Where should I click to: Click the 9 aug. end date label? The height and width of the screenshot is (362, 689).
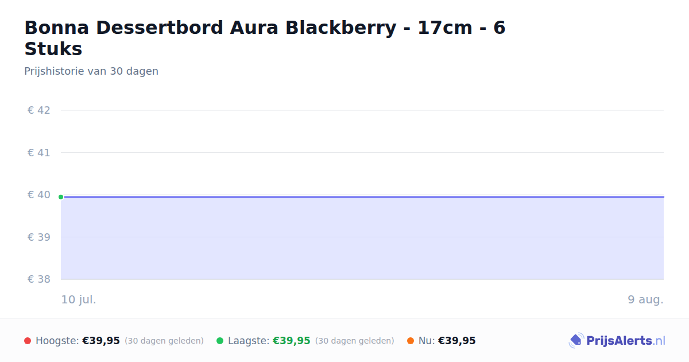[x=646, y=299]
